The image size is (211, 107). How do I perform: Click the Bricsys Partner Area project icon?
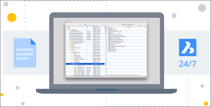click(x=109, y=38)
